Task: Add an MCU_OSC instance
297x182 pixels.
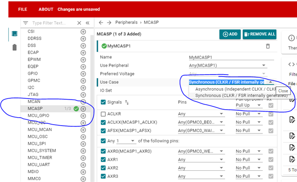Action: (83, 137)
